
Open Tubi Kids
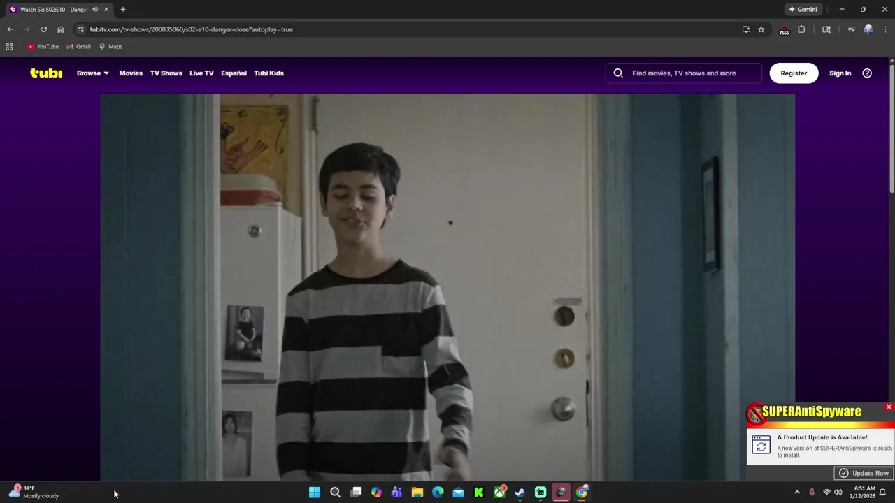(x=268, y=73)
